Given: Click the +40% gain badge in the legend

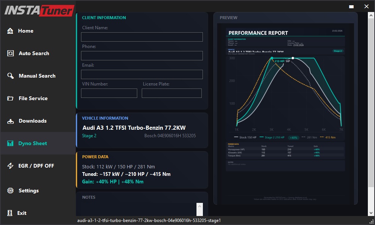Looking at the screenshot, I should point(293,137).
